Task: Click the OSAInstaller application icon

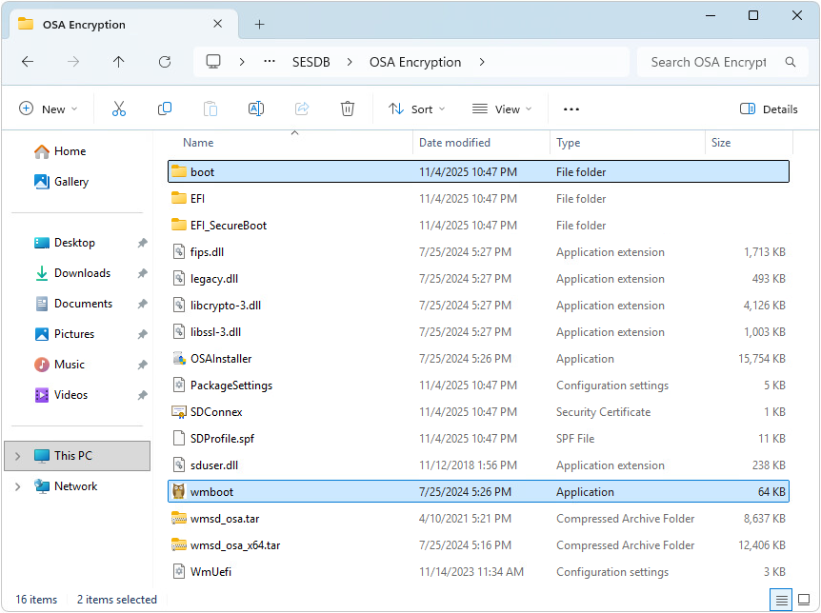Action: click(179, 359)
